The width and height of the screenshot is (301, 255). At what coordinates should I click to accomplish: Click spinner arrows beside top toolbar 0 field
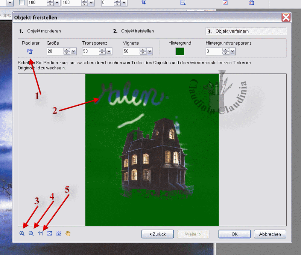(117, 3)
